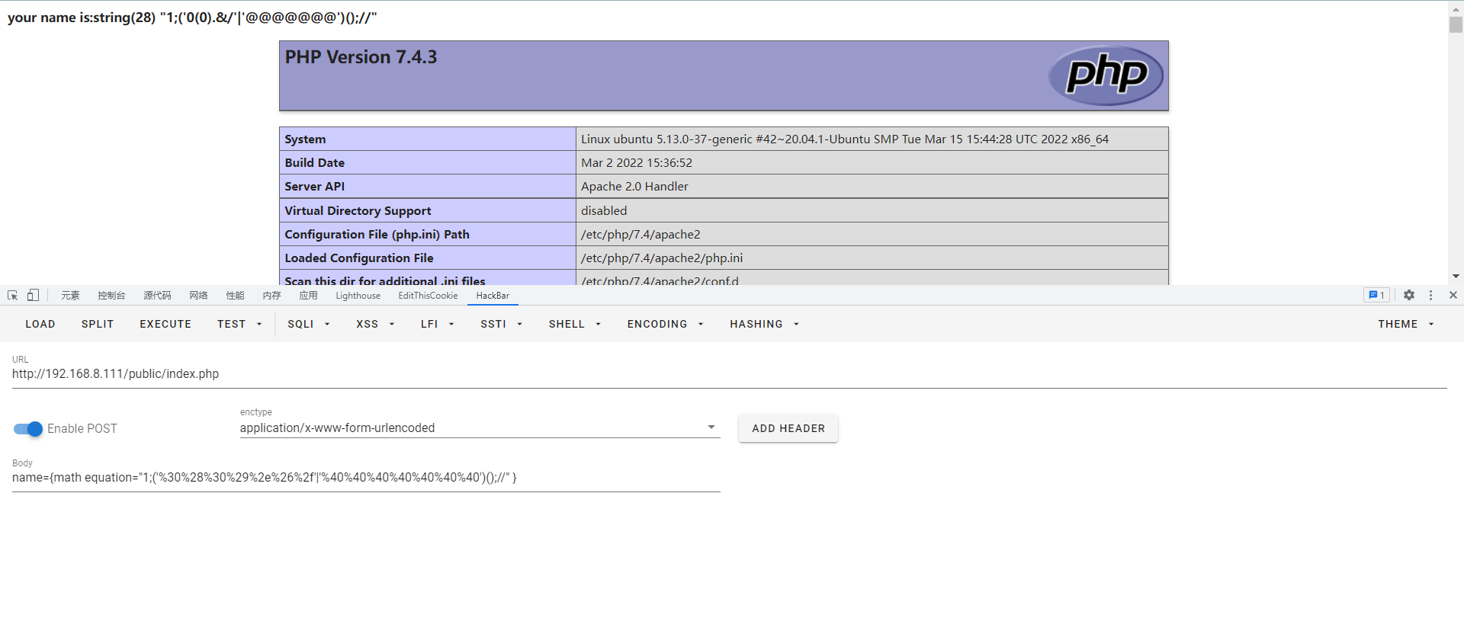Image resolution: width=1464 pixels, height=634 pixels.
Task: Close the DevTools panel with X
Action: point(1453,296)
